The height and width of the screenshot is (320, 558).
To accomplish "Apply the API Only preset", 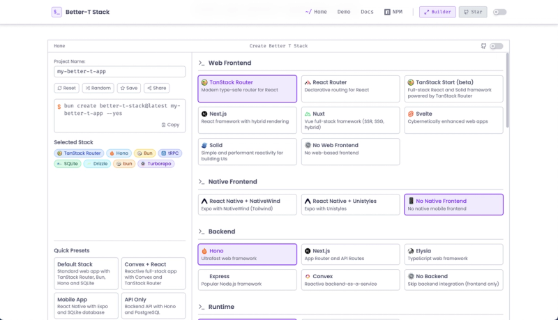I will (153, 306).
